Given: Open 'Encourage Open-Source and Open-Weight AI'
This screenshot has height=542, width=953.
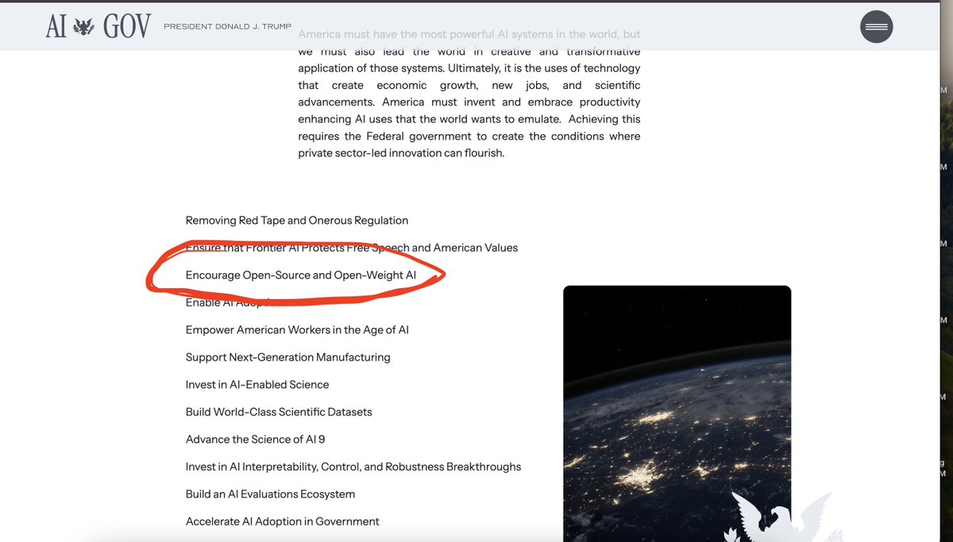Looking at the screenshot, I should (301, 275).
